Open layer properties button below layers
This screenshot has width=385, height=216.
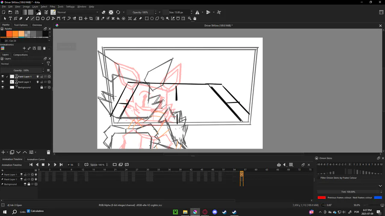(31, 152)
